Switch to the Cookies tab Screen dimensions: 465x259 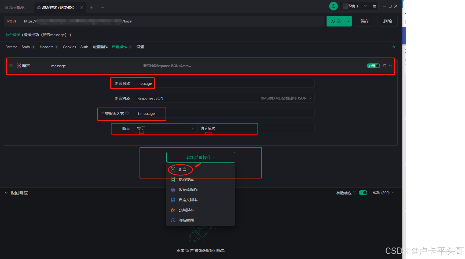tap(69, 47)
